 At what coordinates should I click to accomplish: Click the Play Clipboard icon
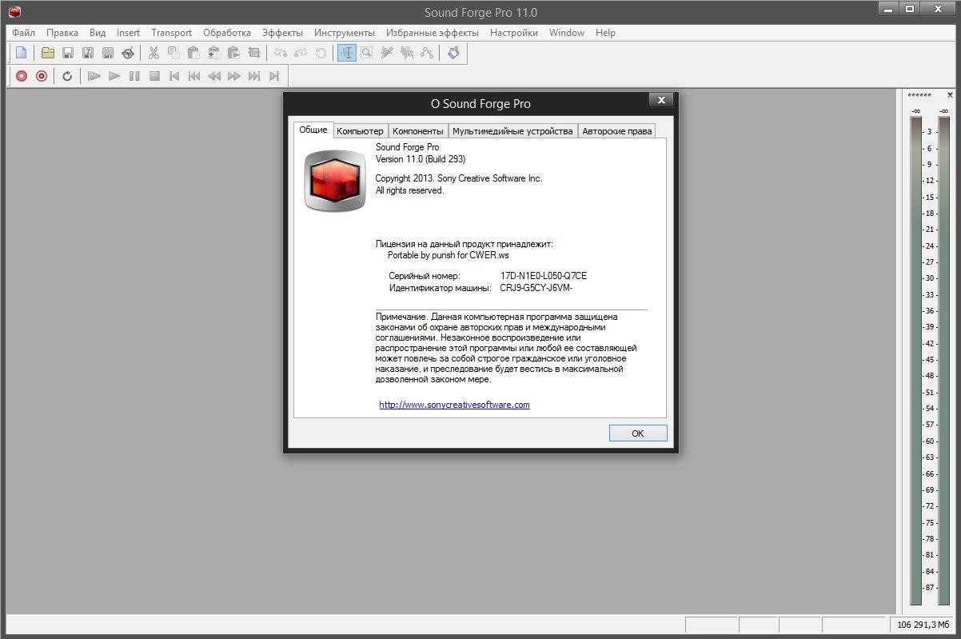point(233,54)
